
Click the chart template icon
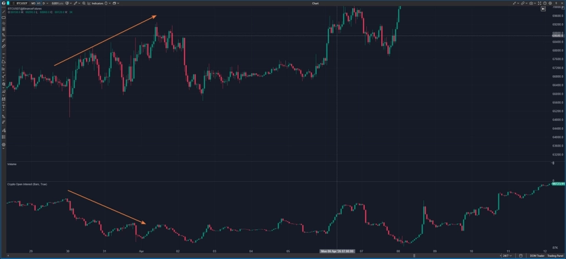[x=67, y=3]
